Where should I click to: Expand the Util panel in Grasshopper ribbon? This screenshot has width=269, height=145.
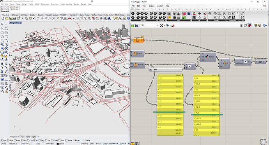click(206, 20)
